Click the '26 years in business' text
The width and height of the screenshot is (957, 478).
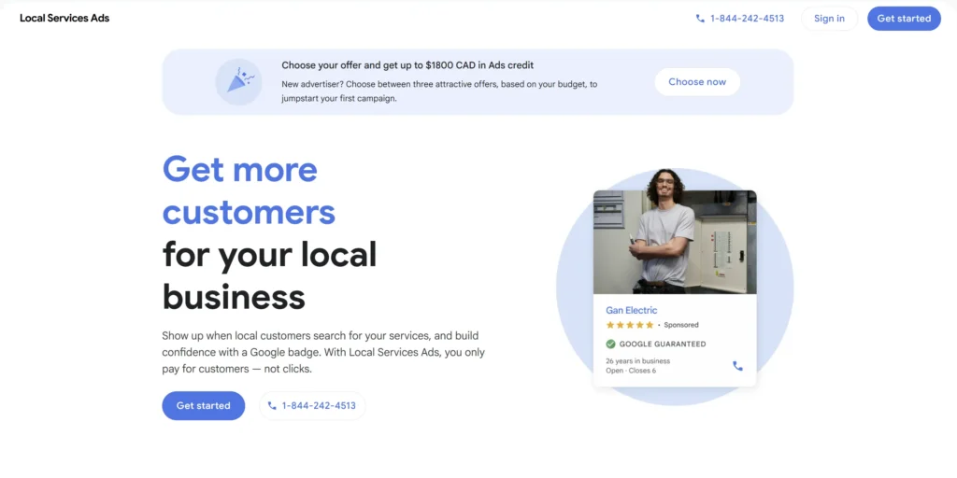(637, 361)
